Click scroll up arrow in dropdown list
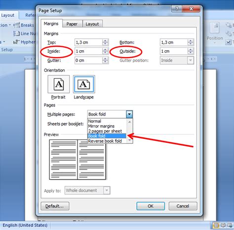The height and width of the screenshot is (230, 234). coord(129,122)
